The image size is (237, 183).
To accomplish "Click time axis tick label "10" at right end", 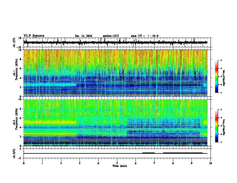I will [210, 163].
